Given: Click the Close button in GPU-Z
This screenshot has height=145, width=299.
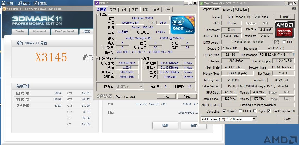Looking at the screenshot, I should 287,119.
